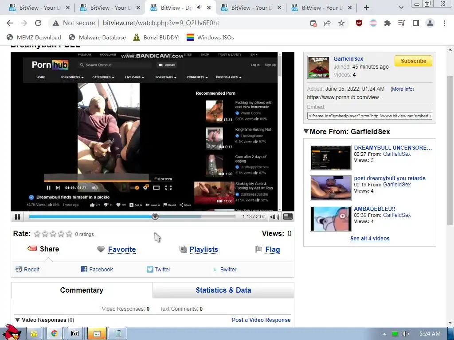Close the active BitView tab

point(209,8)
